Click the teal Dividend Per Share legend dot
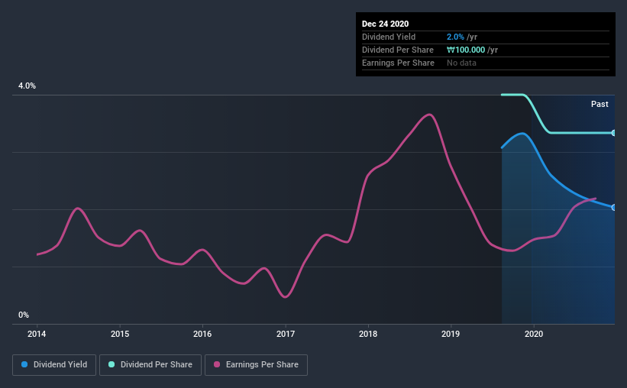 112,364
